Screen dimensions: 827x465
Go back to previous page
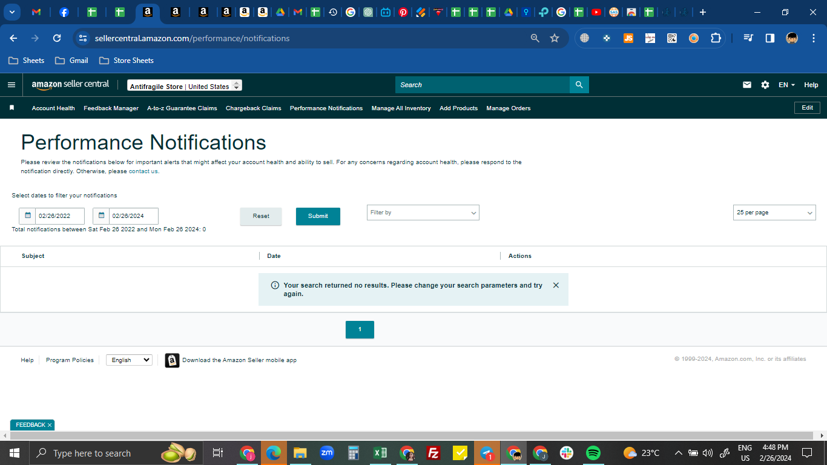(13, 38)
